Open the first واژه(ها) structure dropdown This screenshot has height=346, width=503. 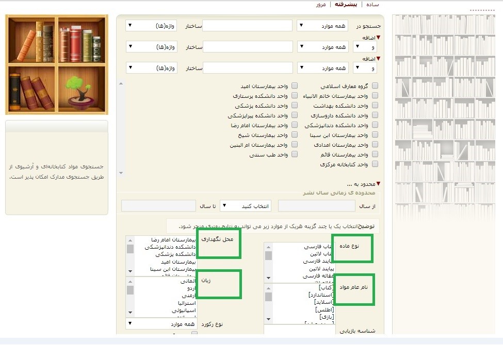(151, 26)
